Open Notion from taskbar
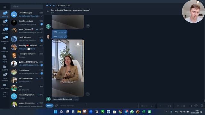The height and width of the screenshot is (115, 205). point(97,112)
